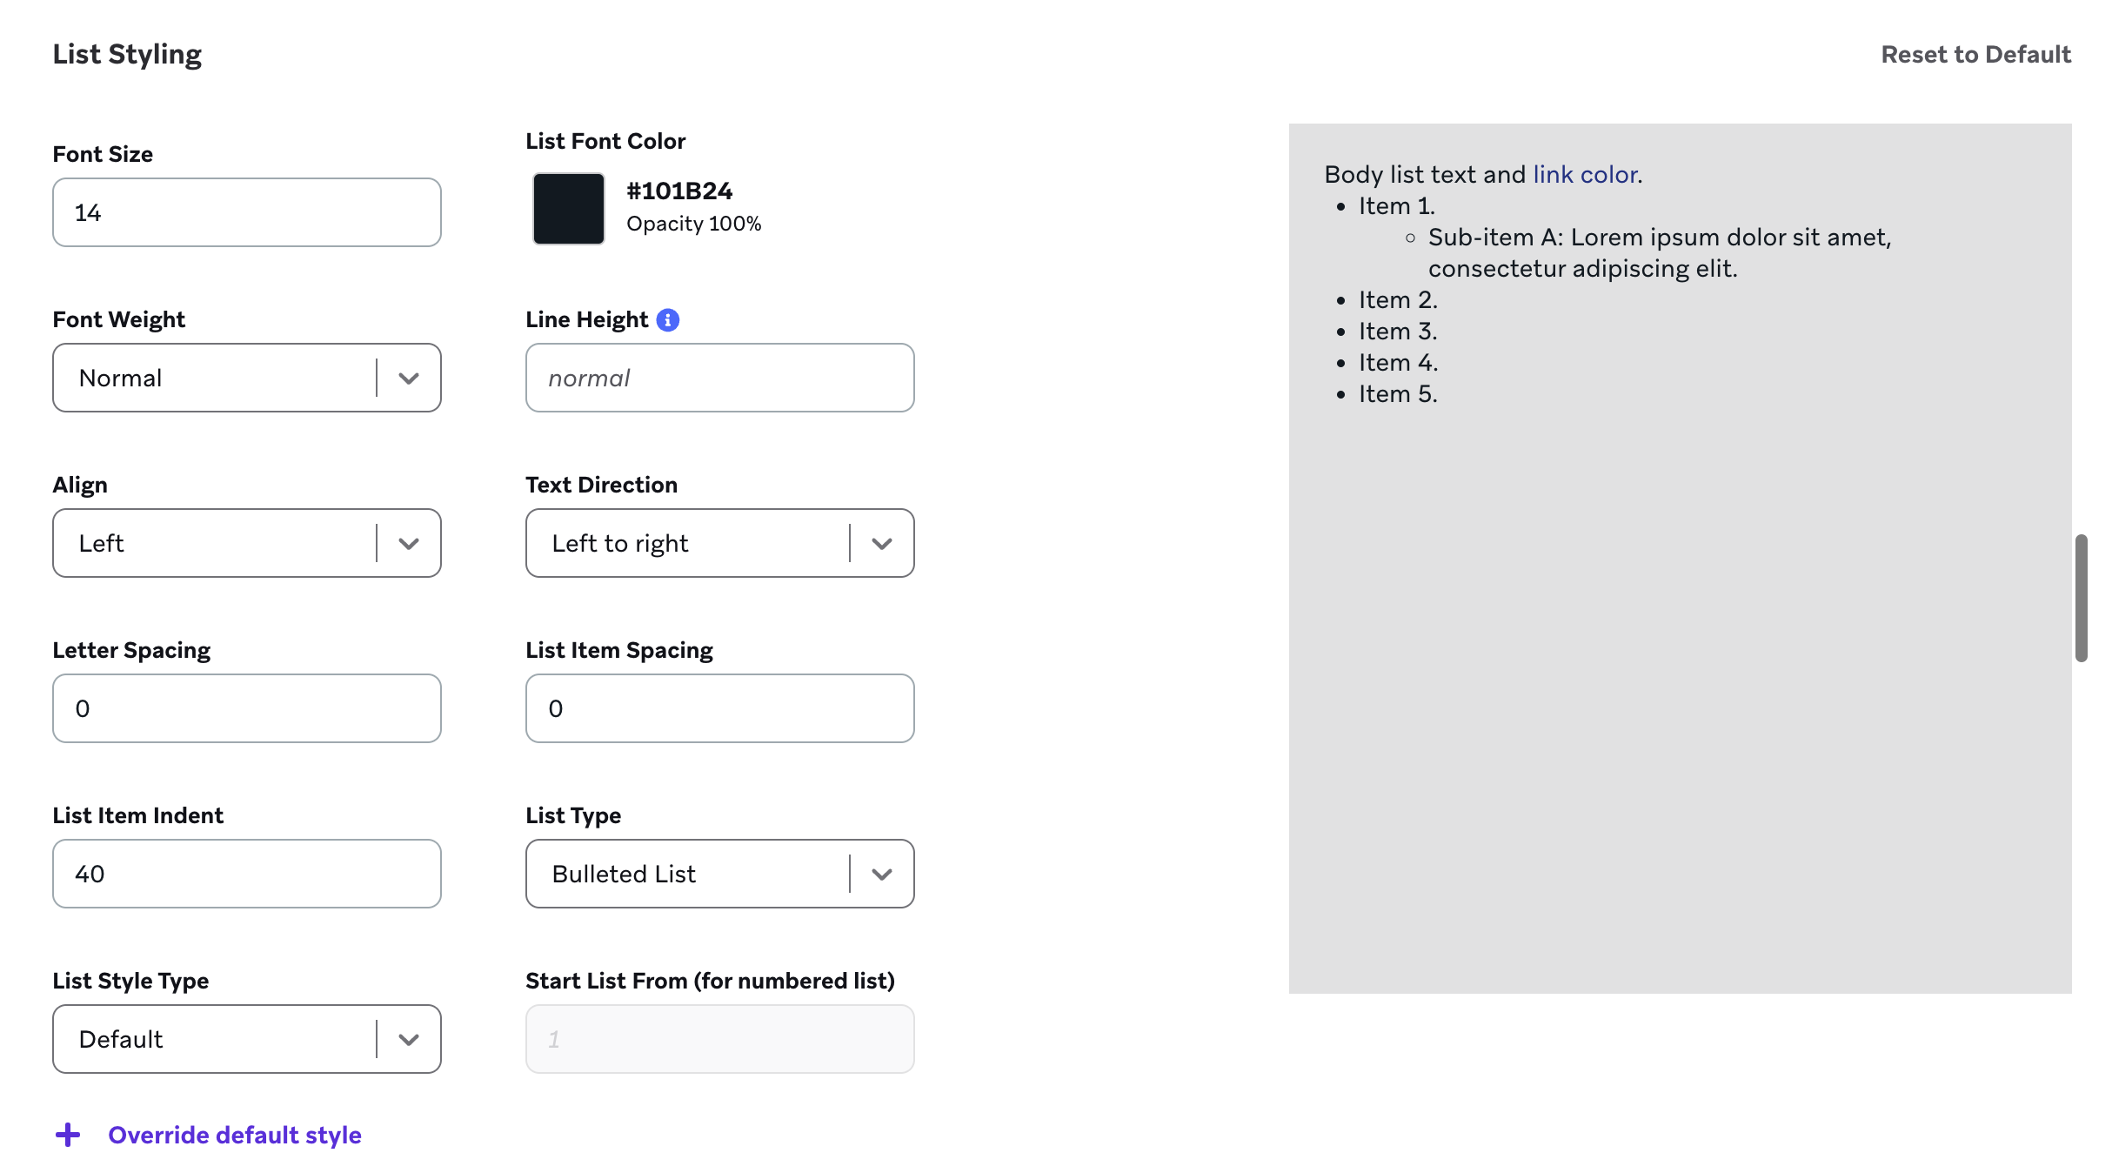Click the plus icon beside Override default style
The image size is (2112, 1173).
point(68,1135)
